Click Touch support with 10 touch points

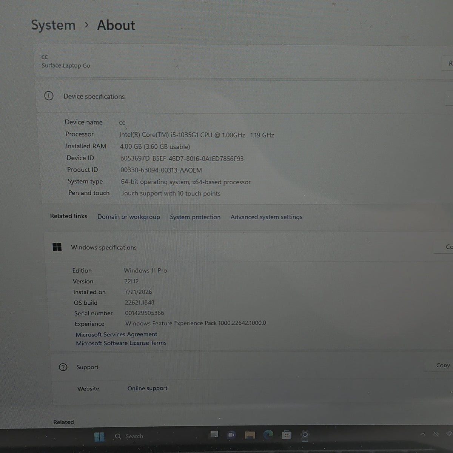pos(171,193)
